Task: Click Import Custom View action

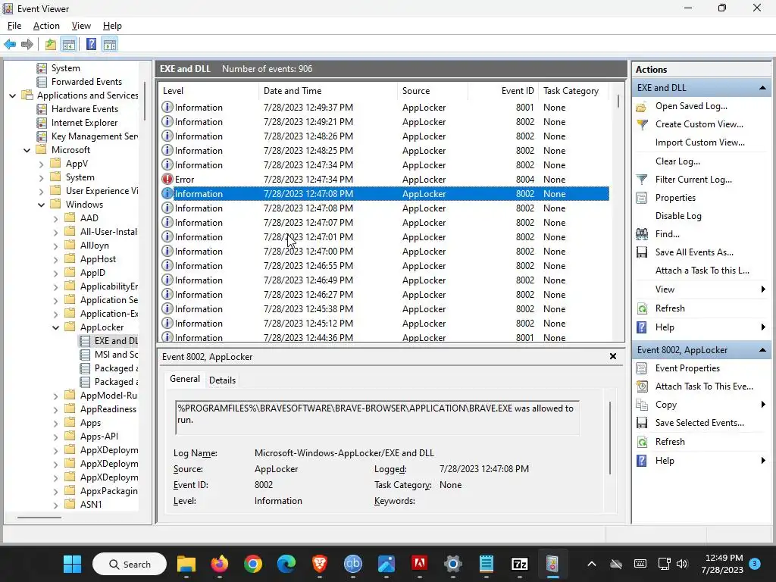Action: click(699, 142)
